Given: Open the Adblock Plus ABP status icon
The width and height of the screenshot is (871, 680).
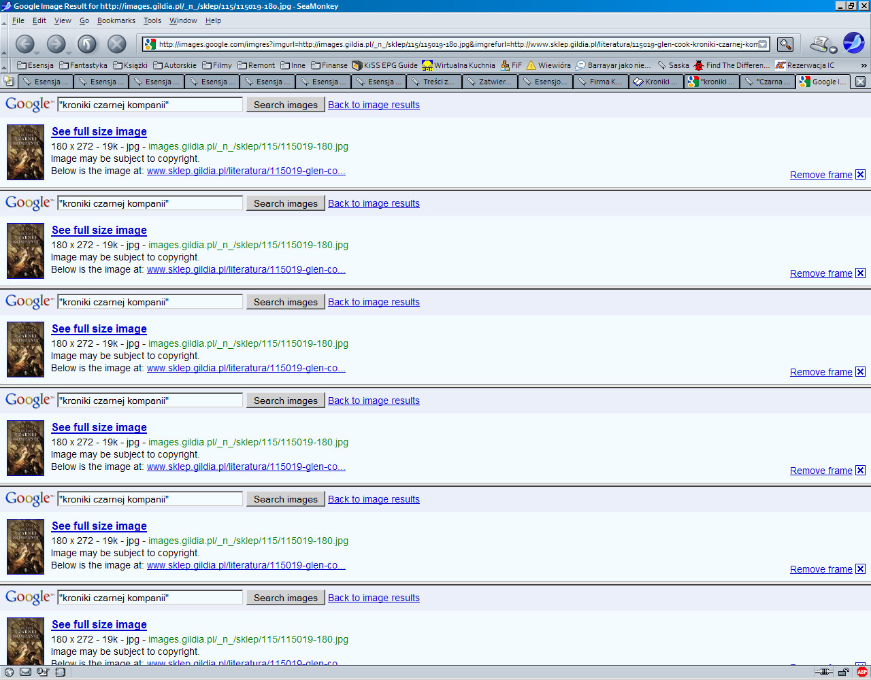Looking at the screenshot, I should 862,672.
